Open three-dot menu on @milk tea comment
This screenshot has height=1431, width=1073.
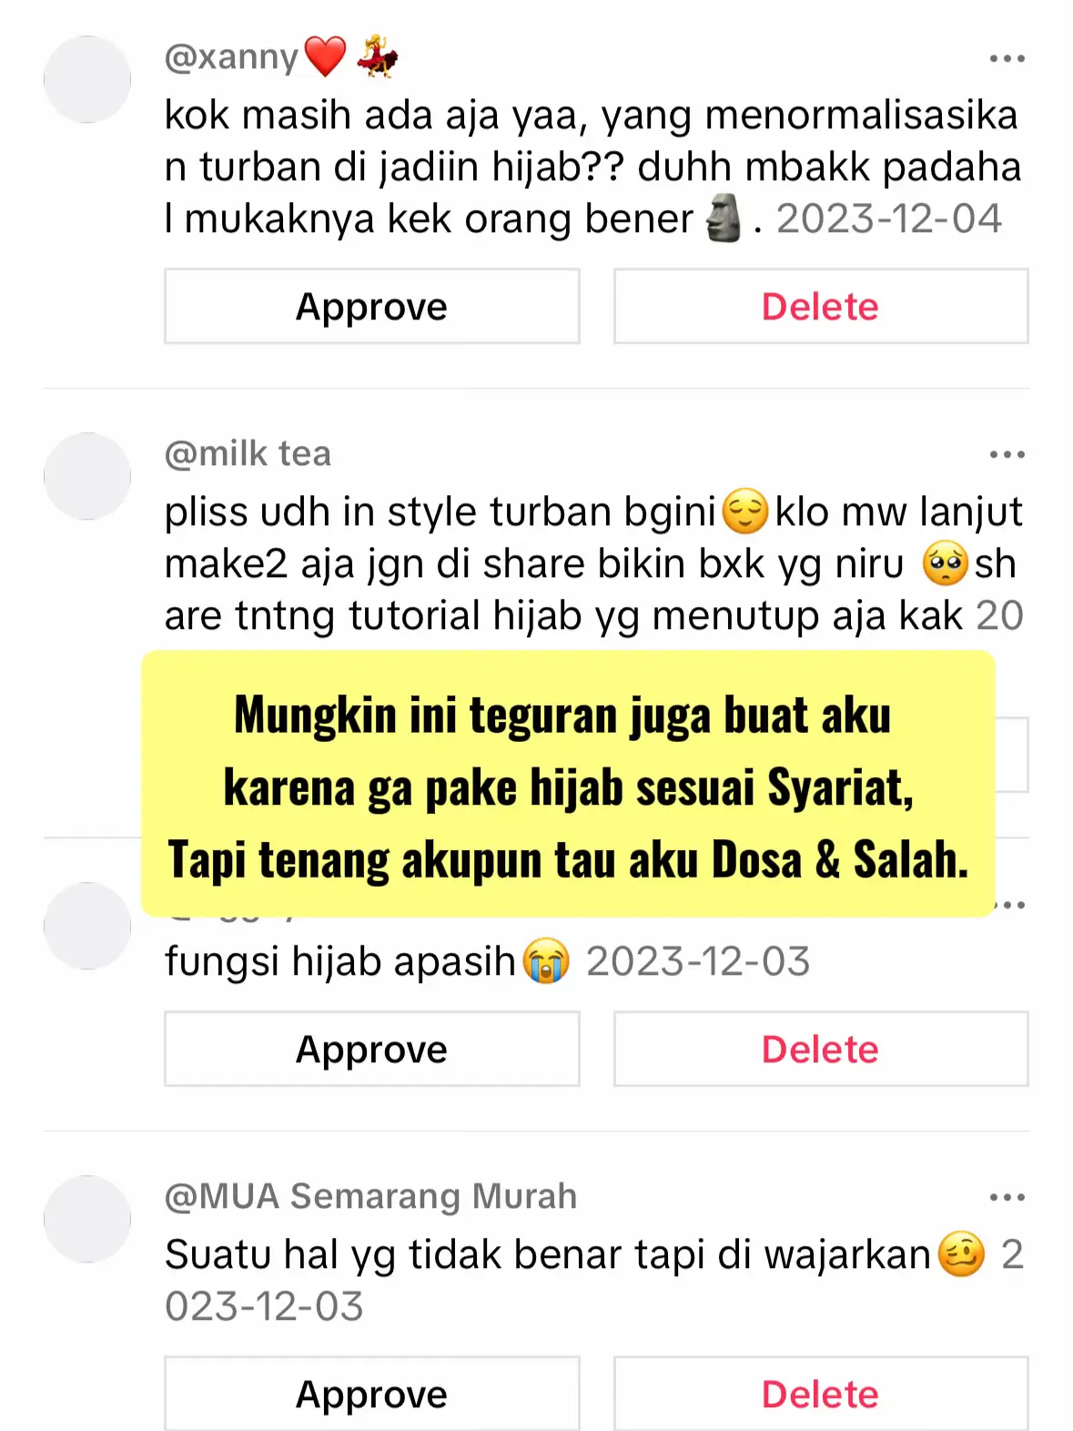1007,454
